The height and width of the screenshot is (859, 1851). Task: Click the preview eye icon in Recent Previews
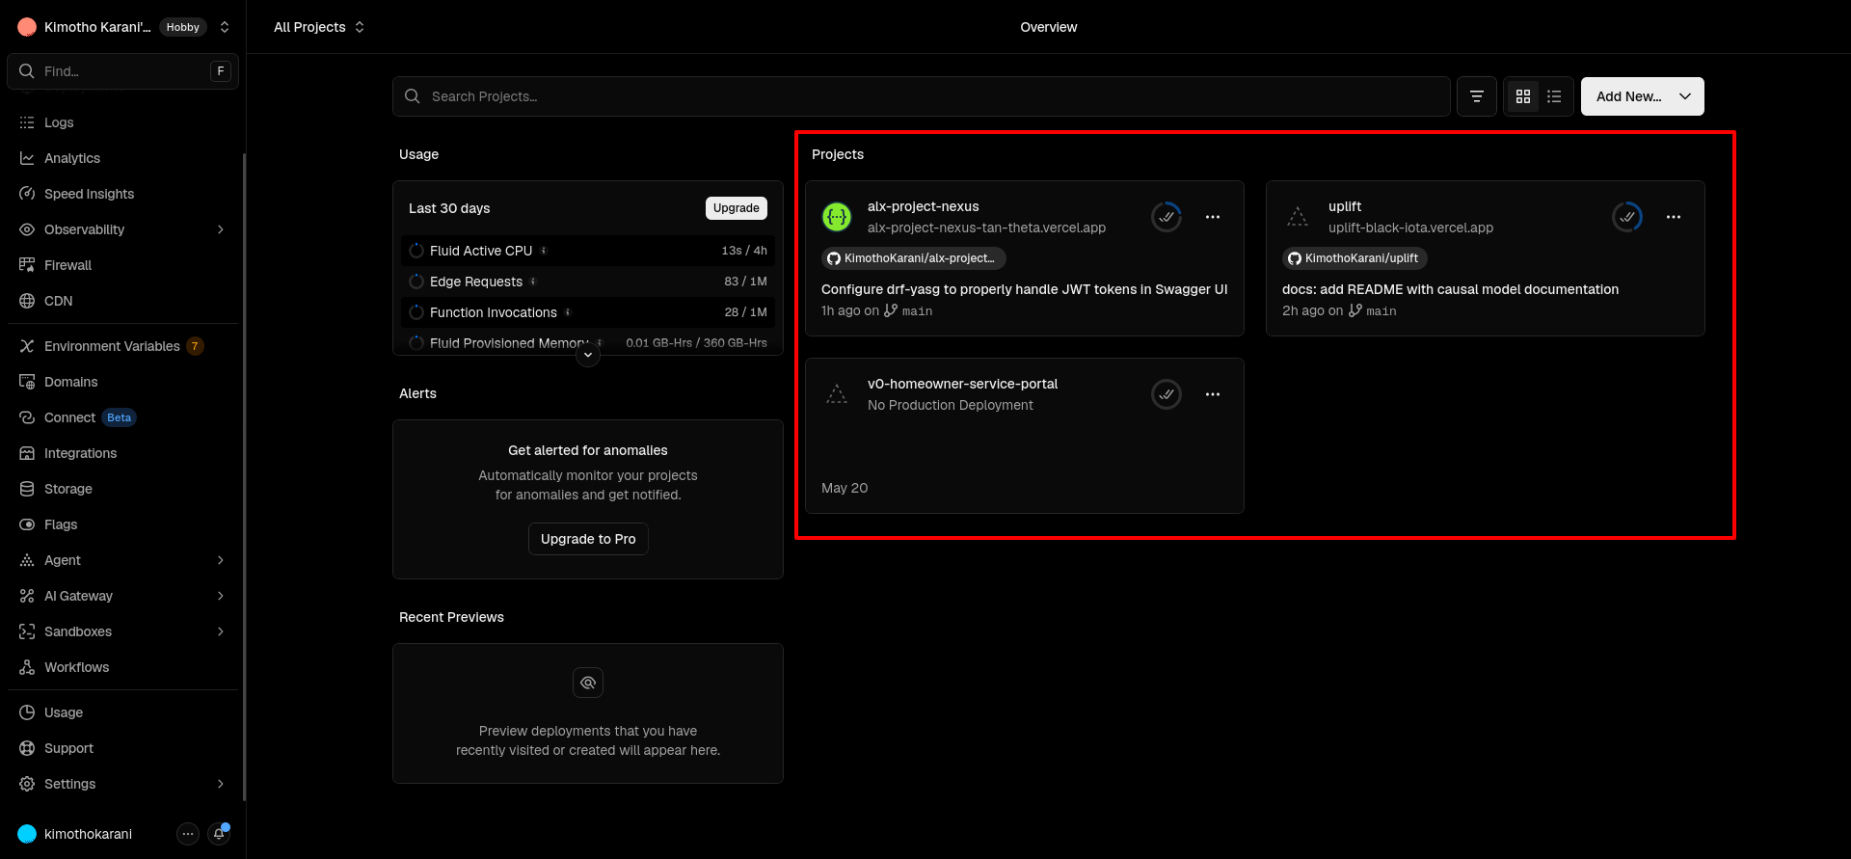[588, 683]
